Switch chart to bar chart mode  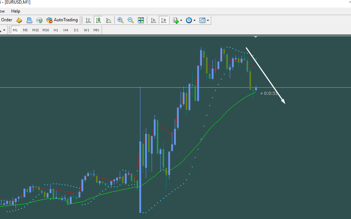click(88, 20)
